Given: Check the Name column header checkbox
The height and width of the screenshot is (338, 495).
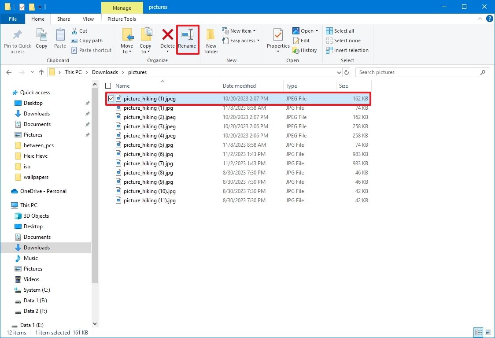Looking at the screenshot, I should point(107,85).
